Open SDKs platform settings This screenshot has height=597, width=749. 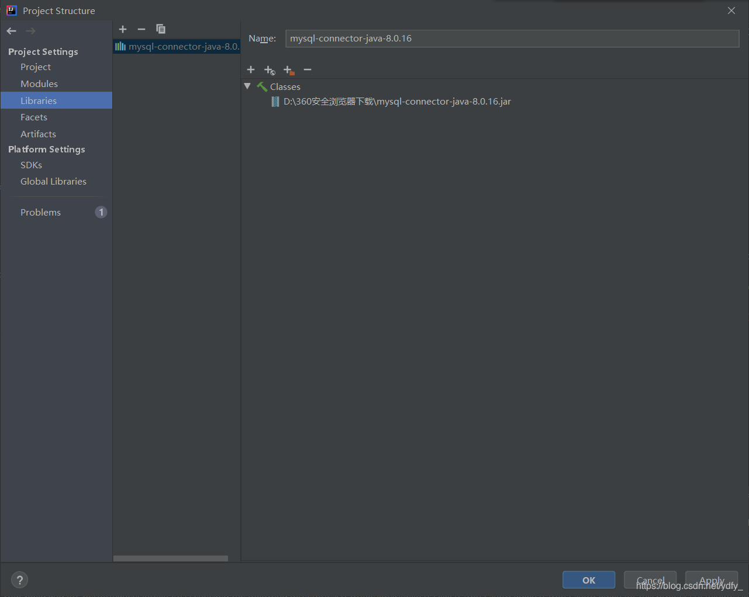32,165
